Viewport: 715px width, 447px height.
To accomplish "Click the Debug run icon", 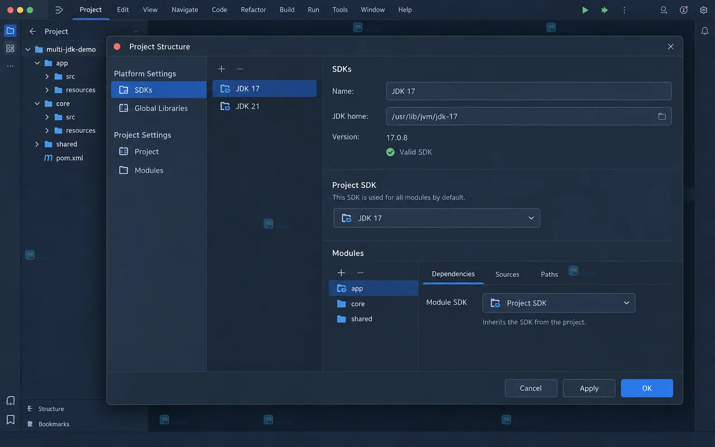I will [604, 10].
